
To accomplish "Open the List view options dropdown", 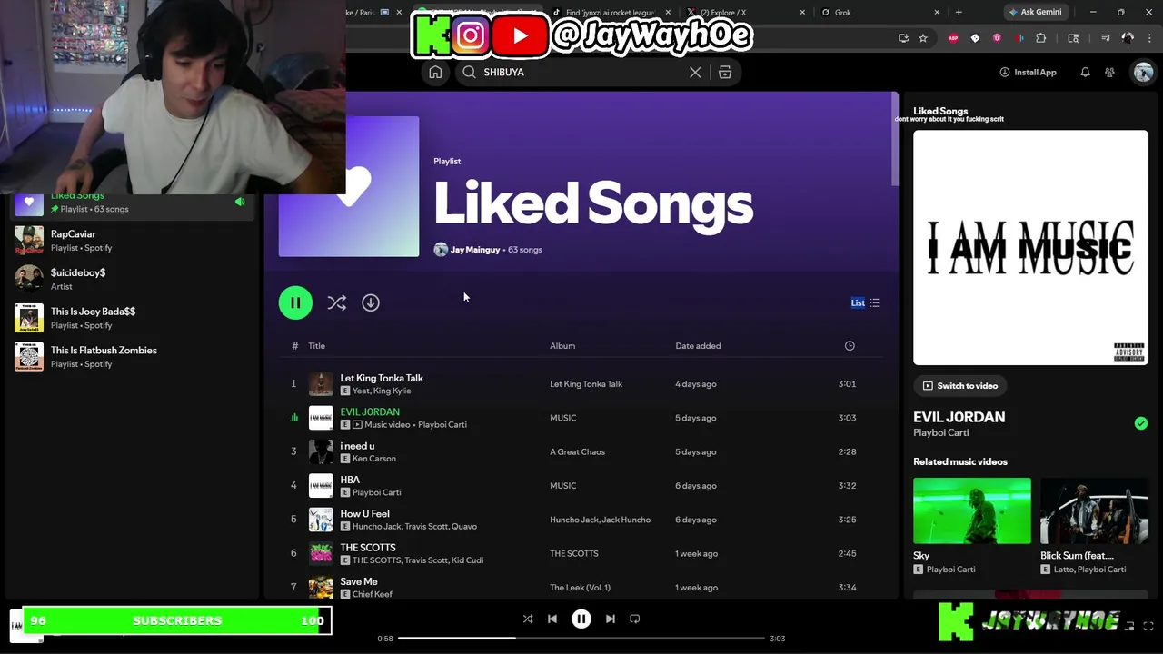I will click(865, 302).
